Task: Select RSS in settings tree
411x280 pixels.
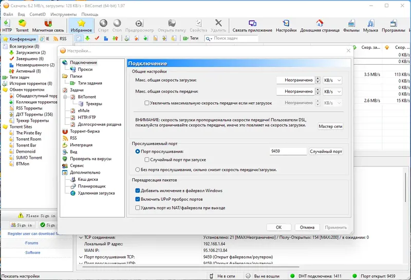Action: pos(70,138)
